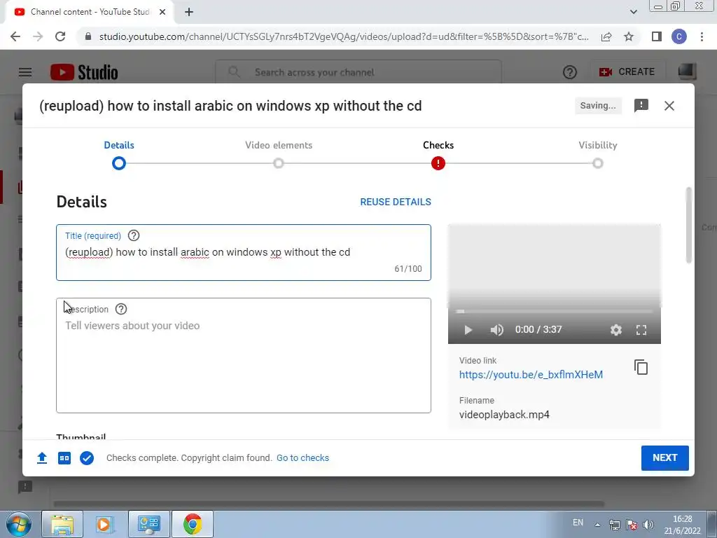Open the Studio help icon

coord(570,72)
